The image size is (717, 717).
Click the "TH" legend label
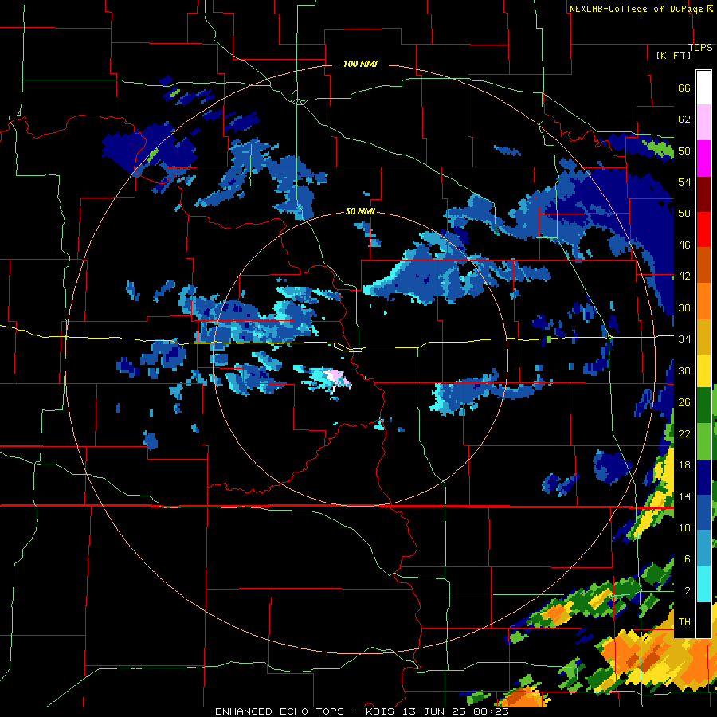coord(684,622)
